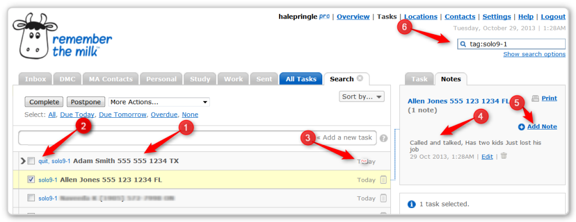This screenshot has height=222, width=576.
Task: Select tasks Due Tomorrow
Action: (x=123, y=114)
